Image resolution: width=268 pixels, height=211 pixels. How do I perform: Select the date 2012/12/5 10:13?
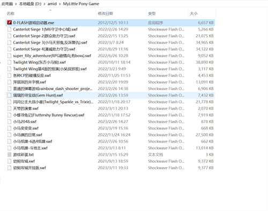[x=113, y=22]
